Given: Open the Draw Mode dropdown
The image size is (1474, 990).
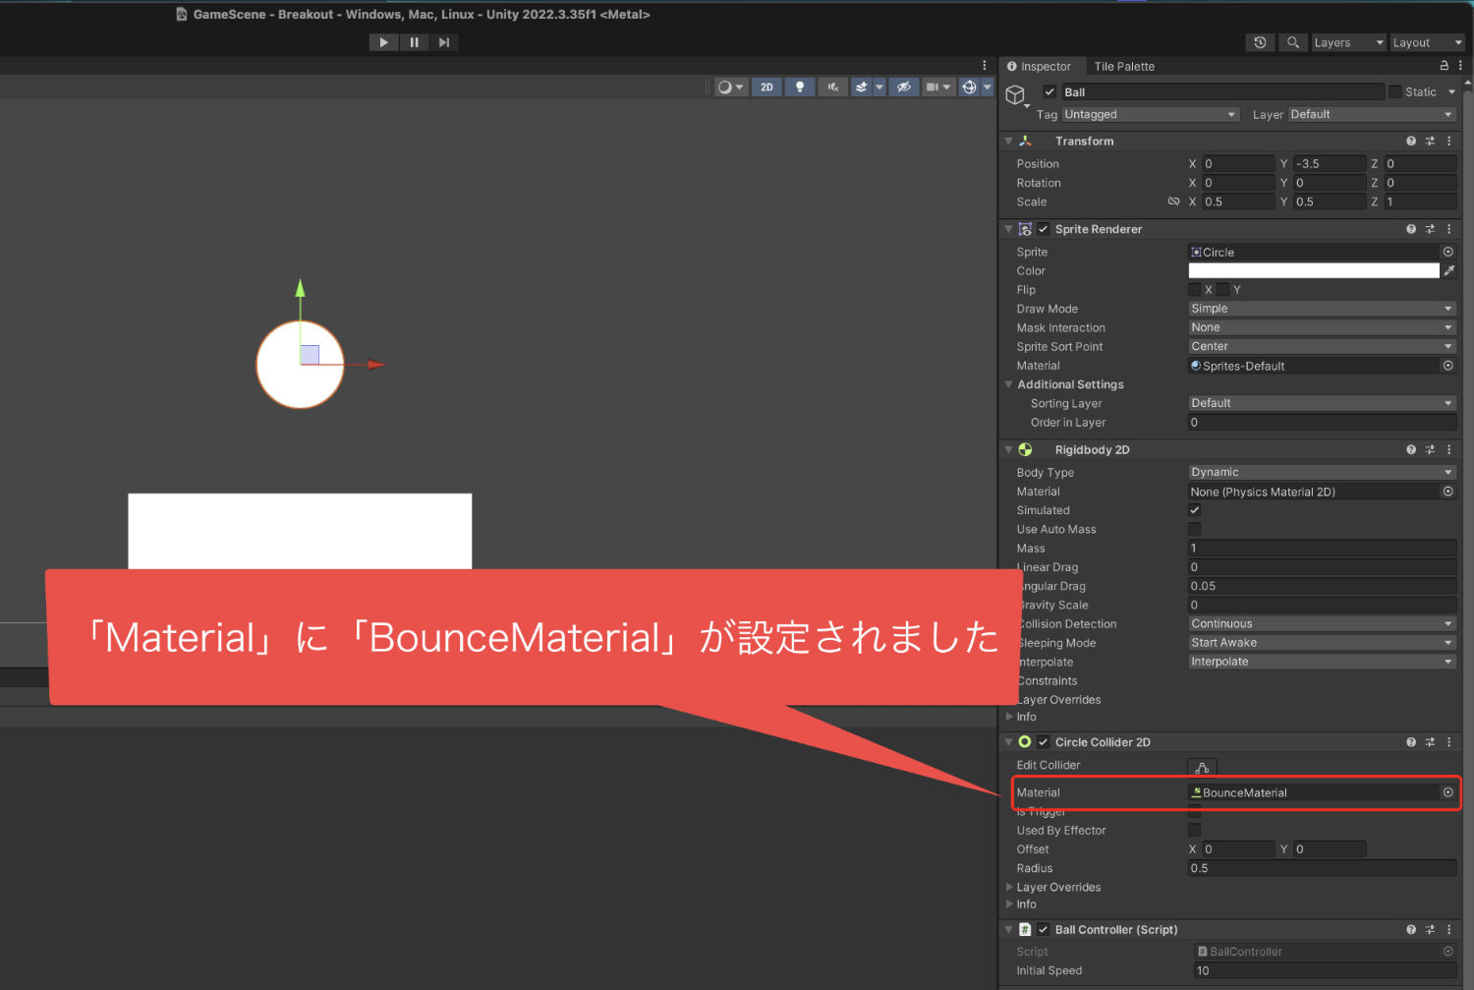Looking at the screenshot, I should point(1322,309).
